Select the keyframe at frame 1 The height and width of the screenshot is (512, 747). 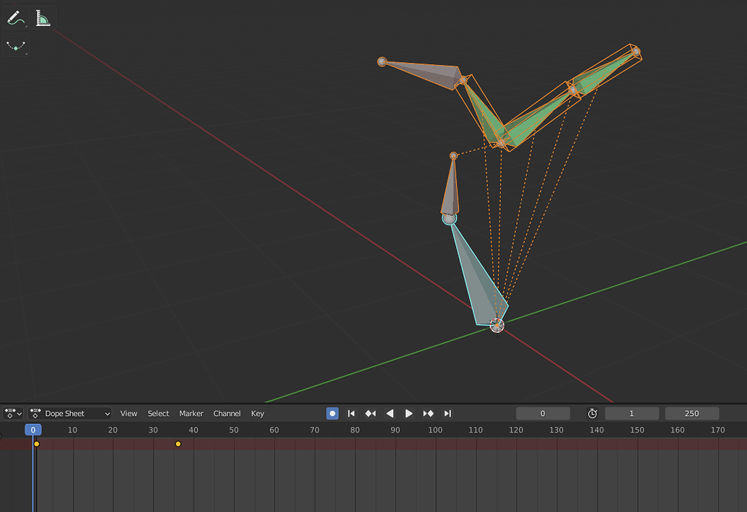click(x=37, y=444)
